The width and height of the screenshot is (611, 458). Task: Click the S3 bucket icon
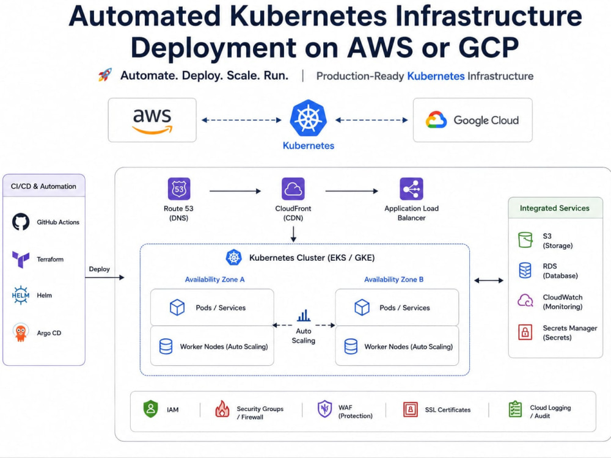525,240
